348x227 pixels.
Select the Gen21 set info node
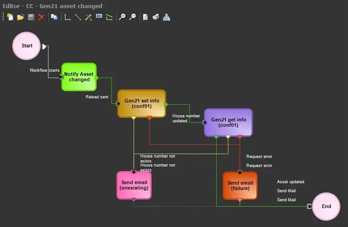pos(142,103)
